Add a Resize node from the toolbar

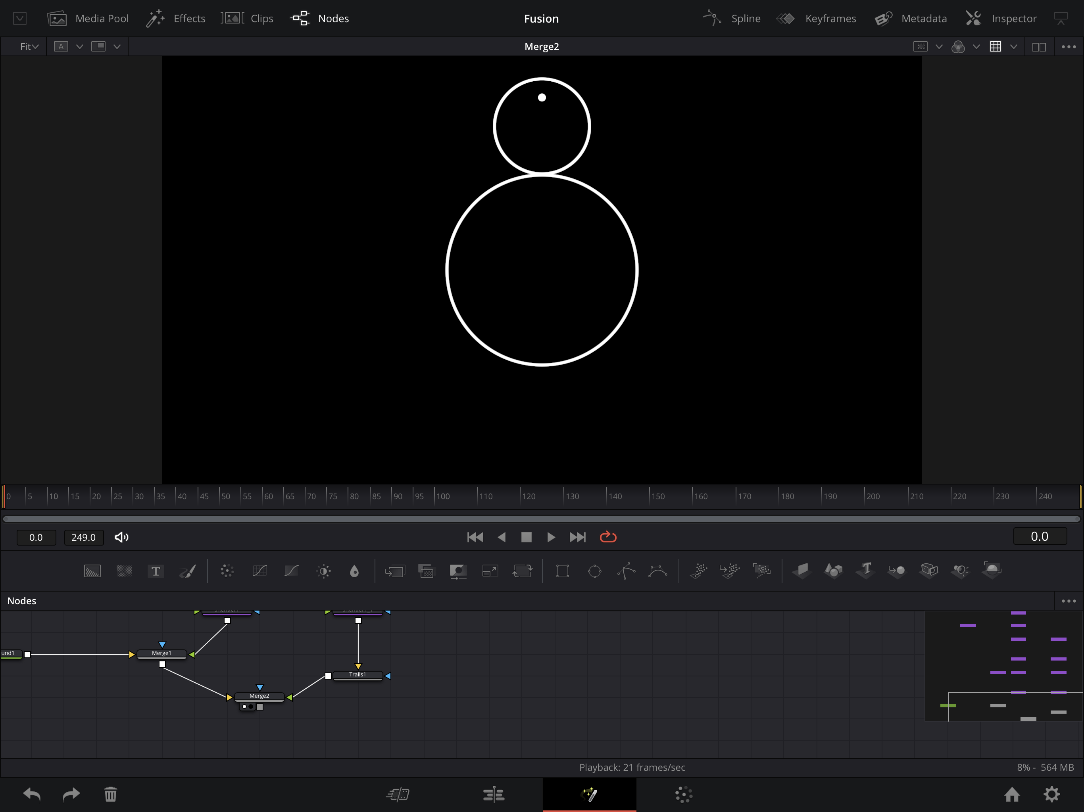(490, 571)
